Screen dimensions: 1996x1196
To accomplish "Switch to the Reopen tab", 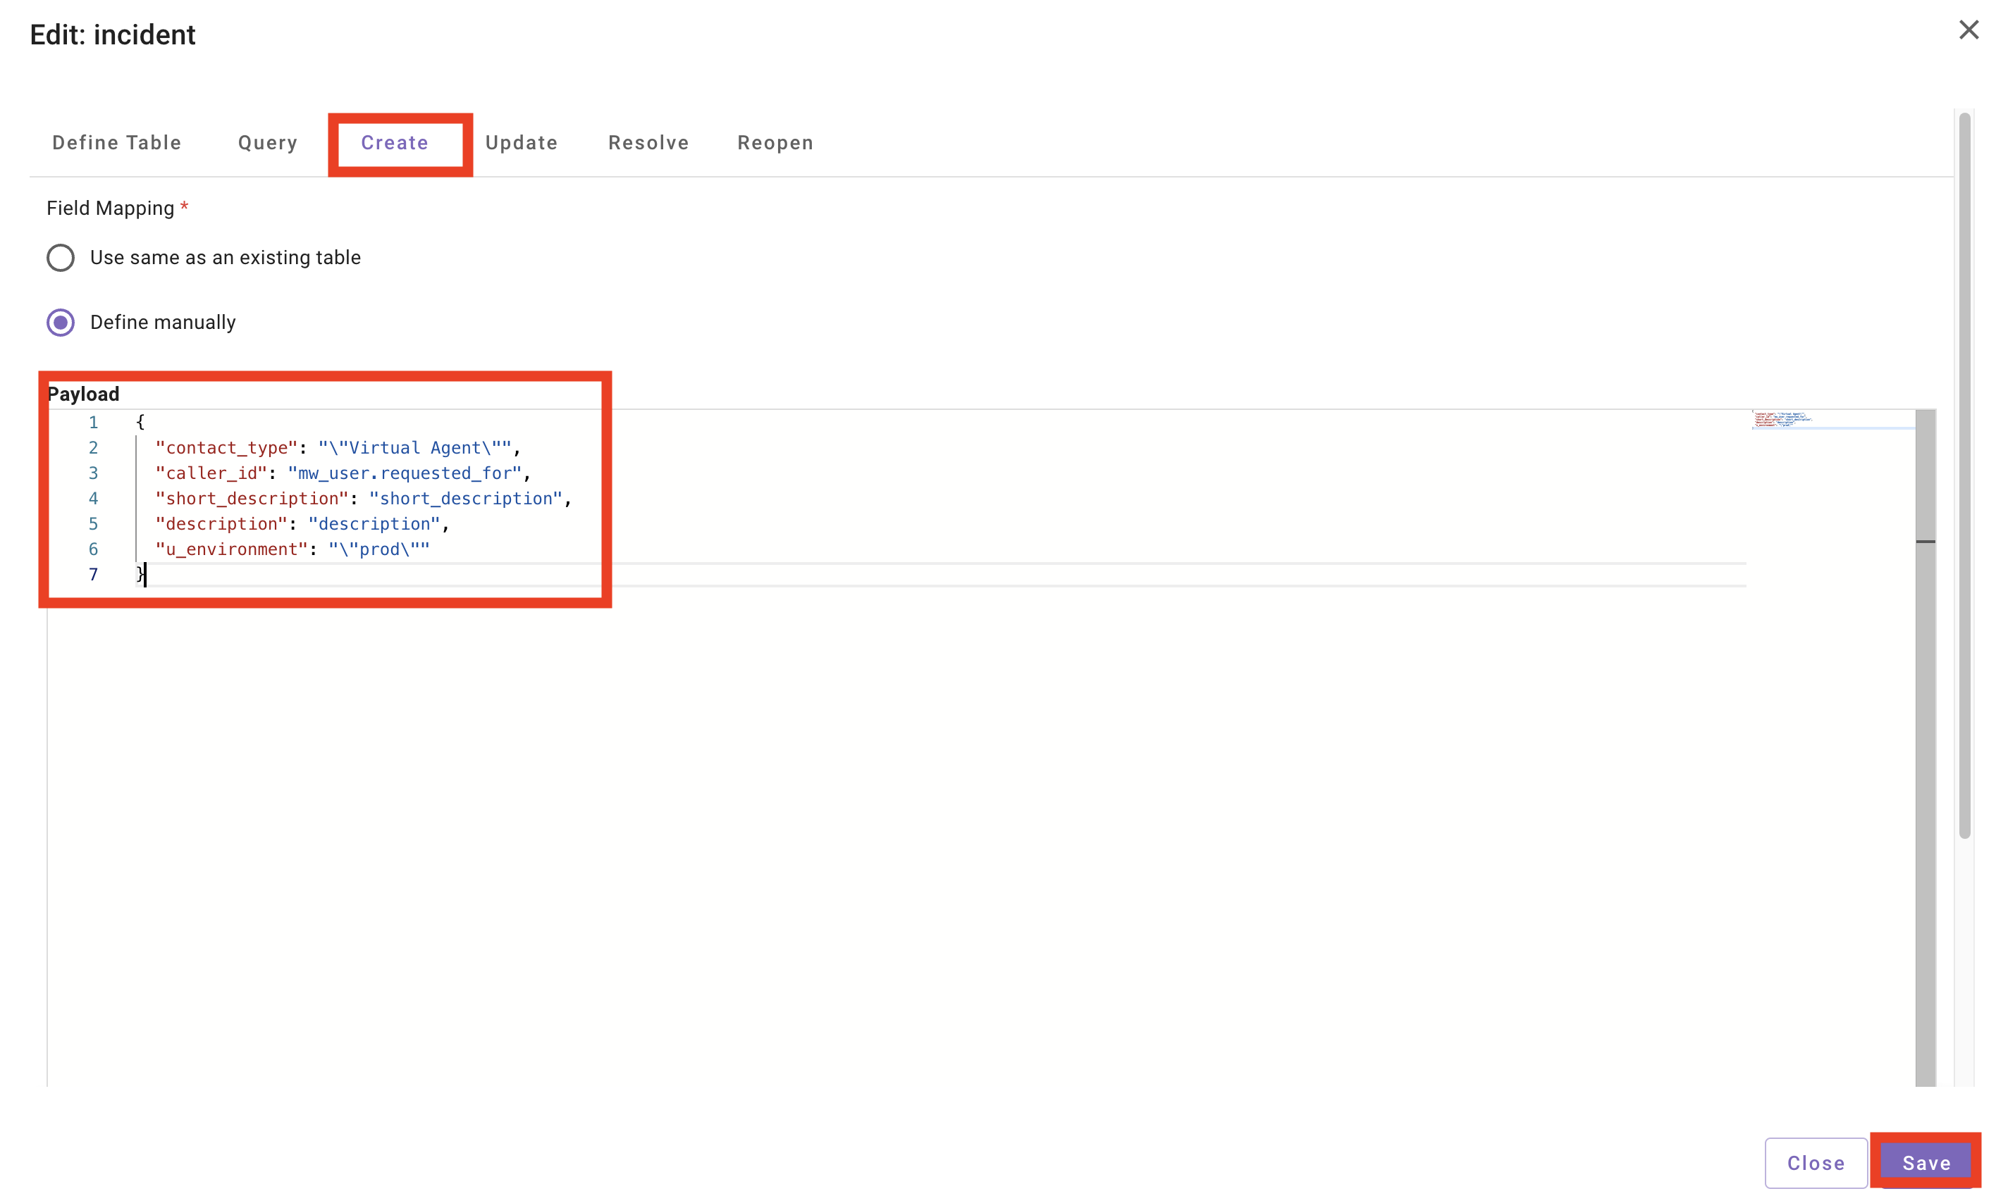I will click(775, 143).
